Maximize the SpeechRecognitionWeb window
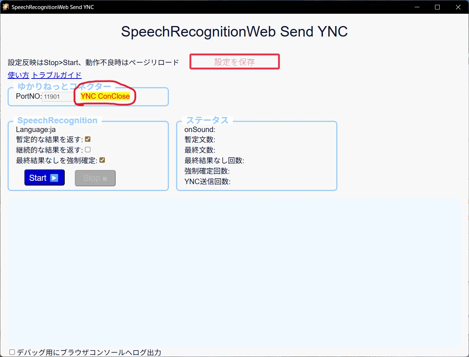Viewport: 469px width, 357px height. click(437, 7)
